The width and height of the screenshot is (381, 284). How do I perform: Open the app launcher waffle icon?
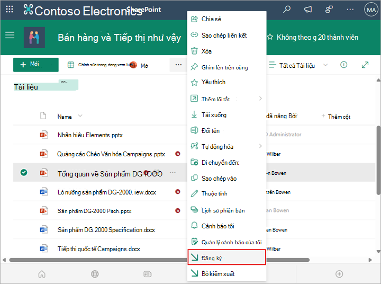10,10
